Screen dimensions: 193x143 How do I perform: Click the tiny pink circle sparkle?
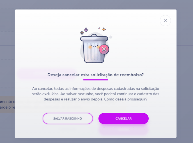pyautogui.click(x=99, y=28)
